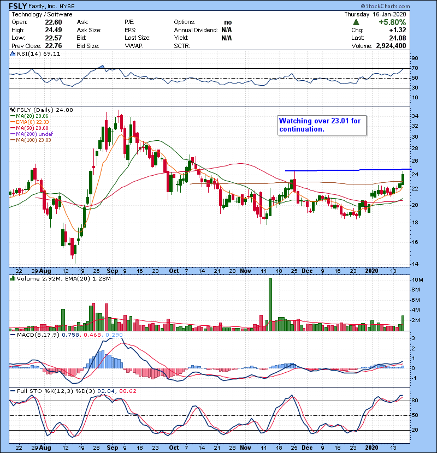Image resolution: width=437 pixels, height=453 pixels.
Task: Click the MACD(8,17,9) indicator label
Action: pos(38,335)
